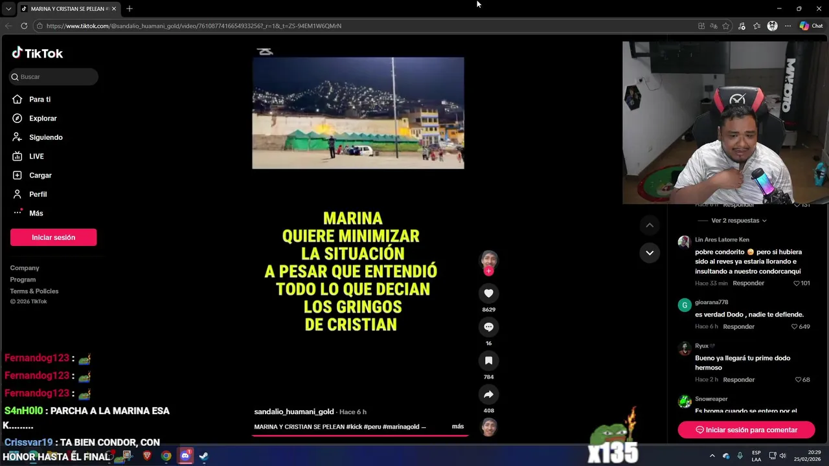Image resolution: width=829 pixels, height=466 pixels.
Task: Open the tab list dropdown
Action: pos(8,8)
